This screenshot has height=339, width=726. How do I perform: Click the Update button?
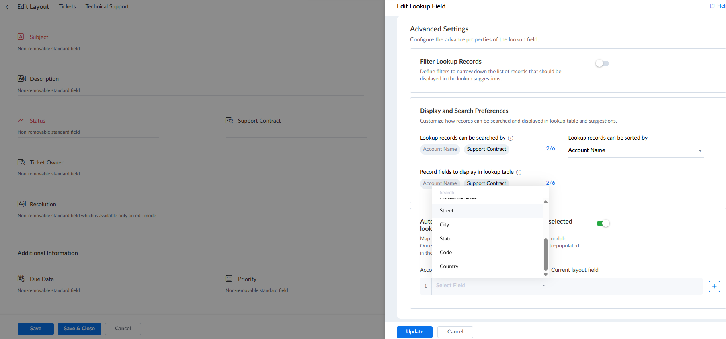click(414, 332)
